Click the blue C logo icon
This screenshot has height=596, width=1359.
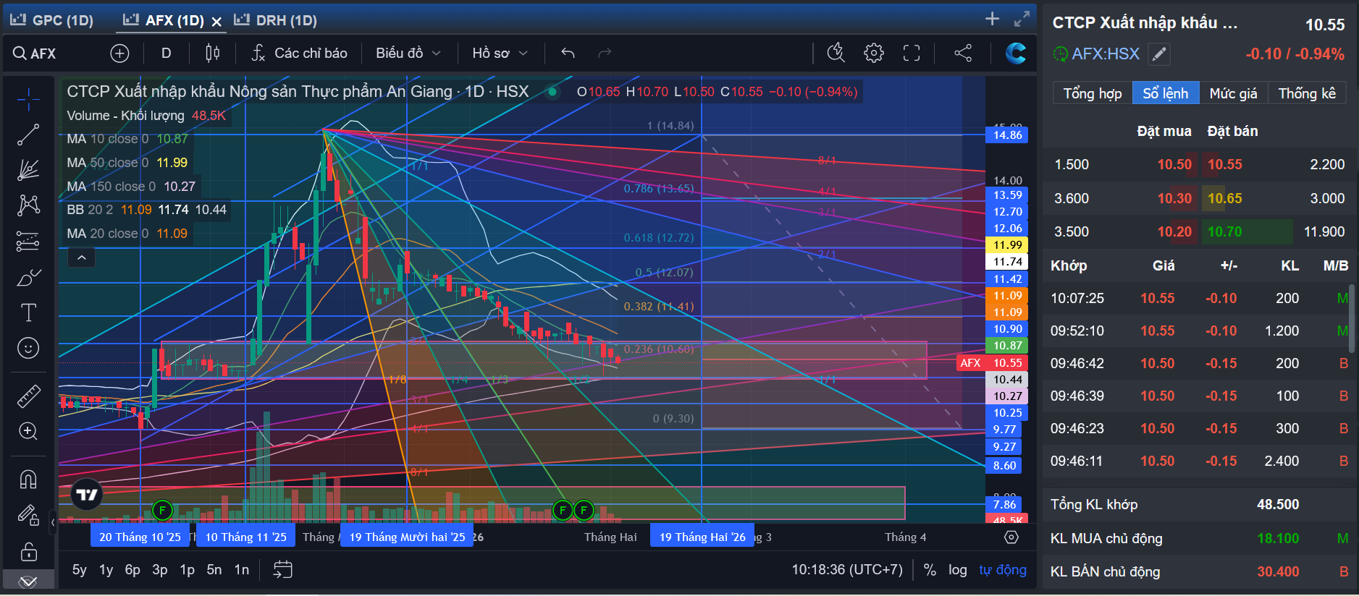tap(1016, 53)
